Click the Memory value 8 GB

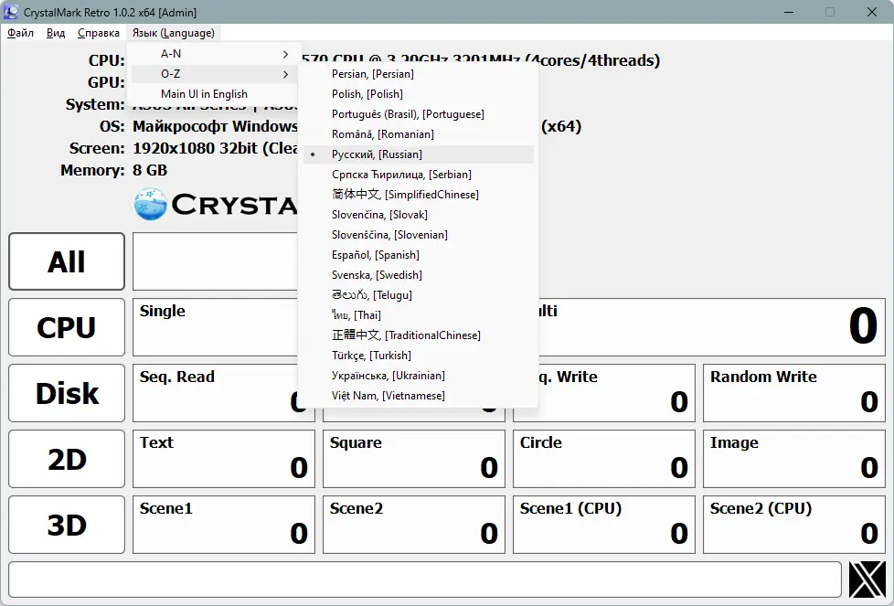click(x=150, y=170)
